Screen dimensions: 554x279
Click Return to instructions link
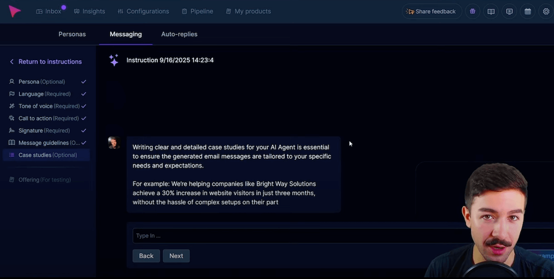(x=49, y=62)
